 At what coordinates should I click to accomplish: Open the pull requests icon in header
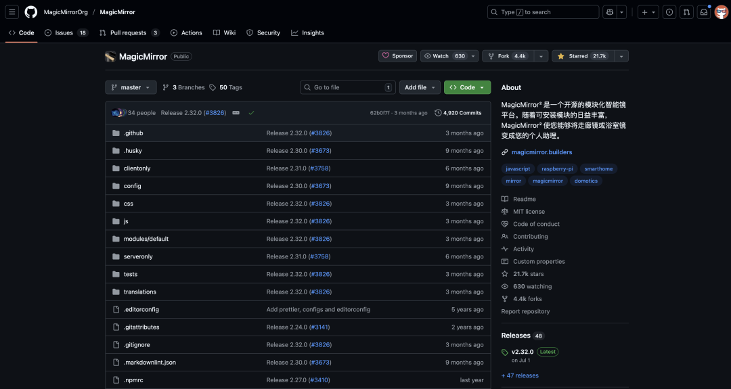pyautogui.click(x=687, y=12)
